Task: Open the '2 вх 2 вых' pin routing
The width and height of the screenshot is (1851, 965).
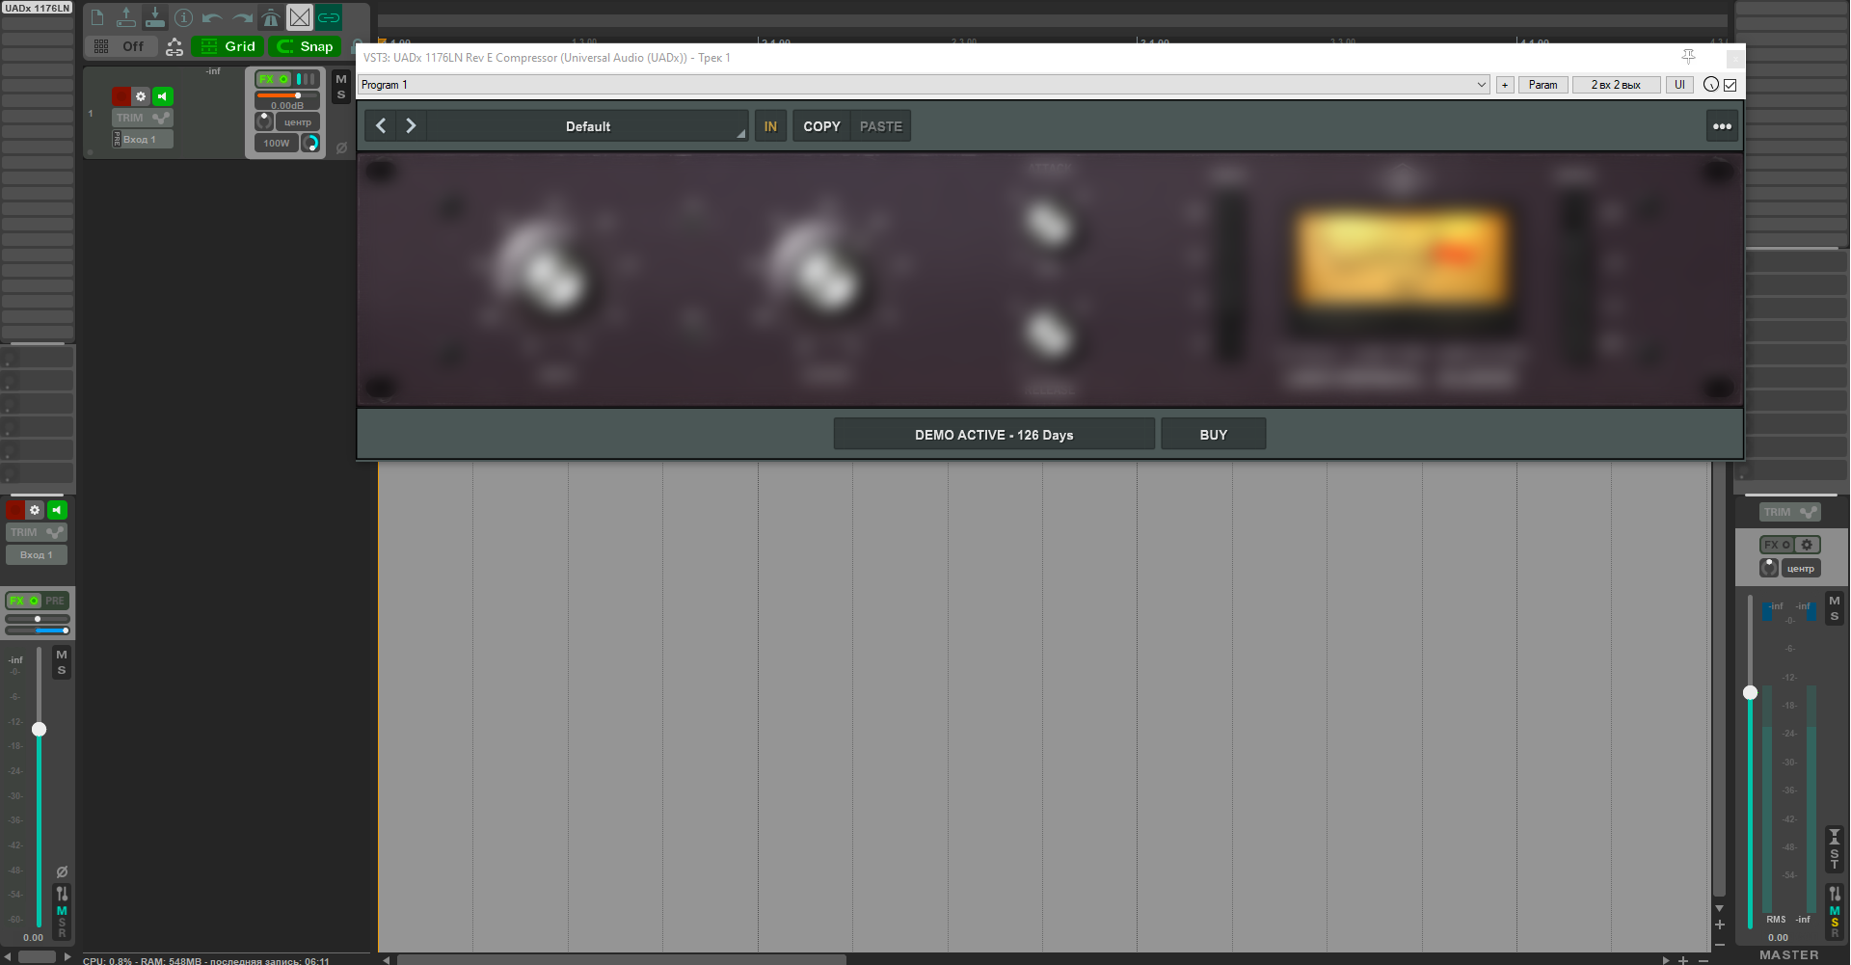Action: pyautogui.click(x=1616, y=85)
